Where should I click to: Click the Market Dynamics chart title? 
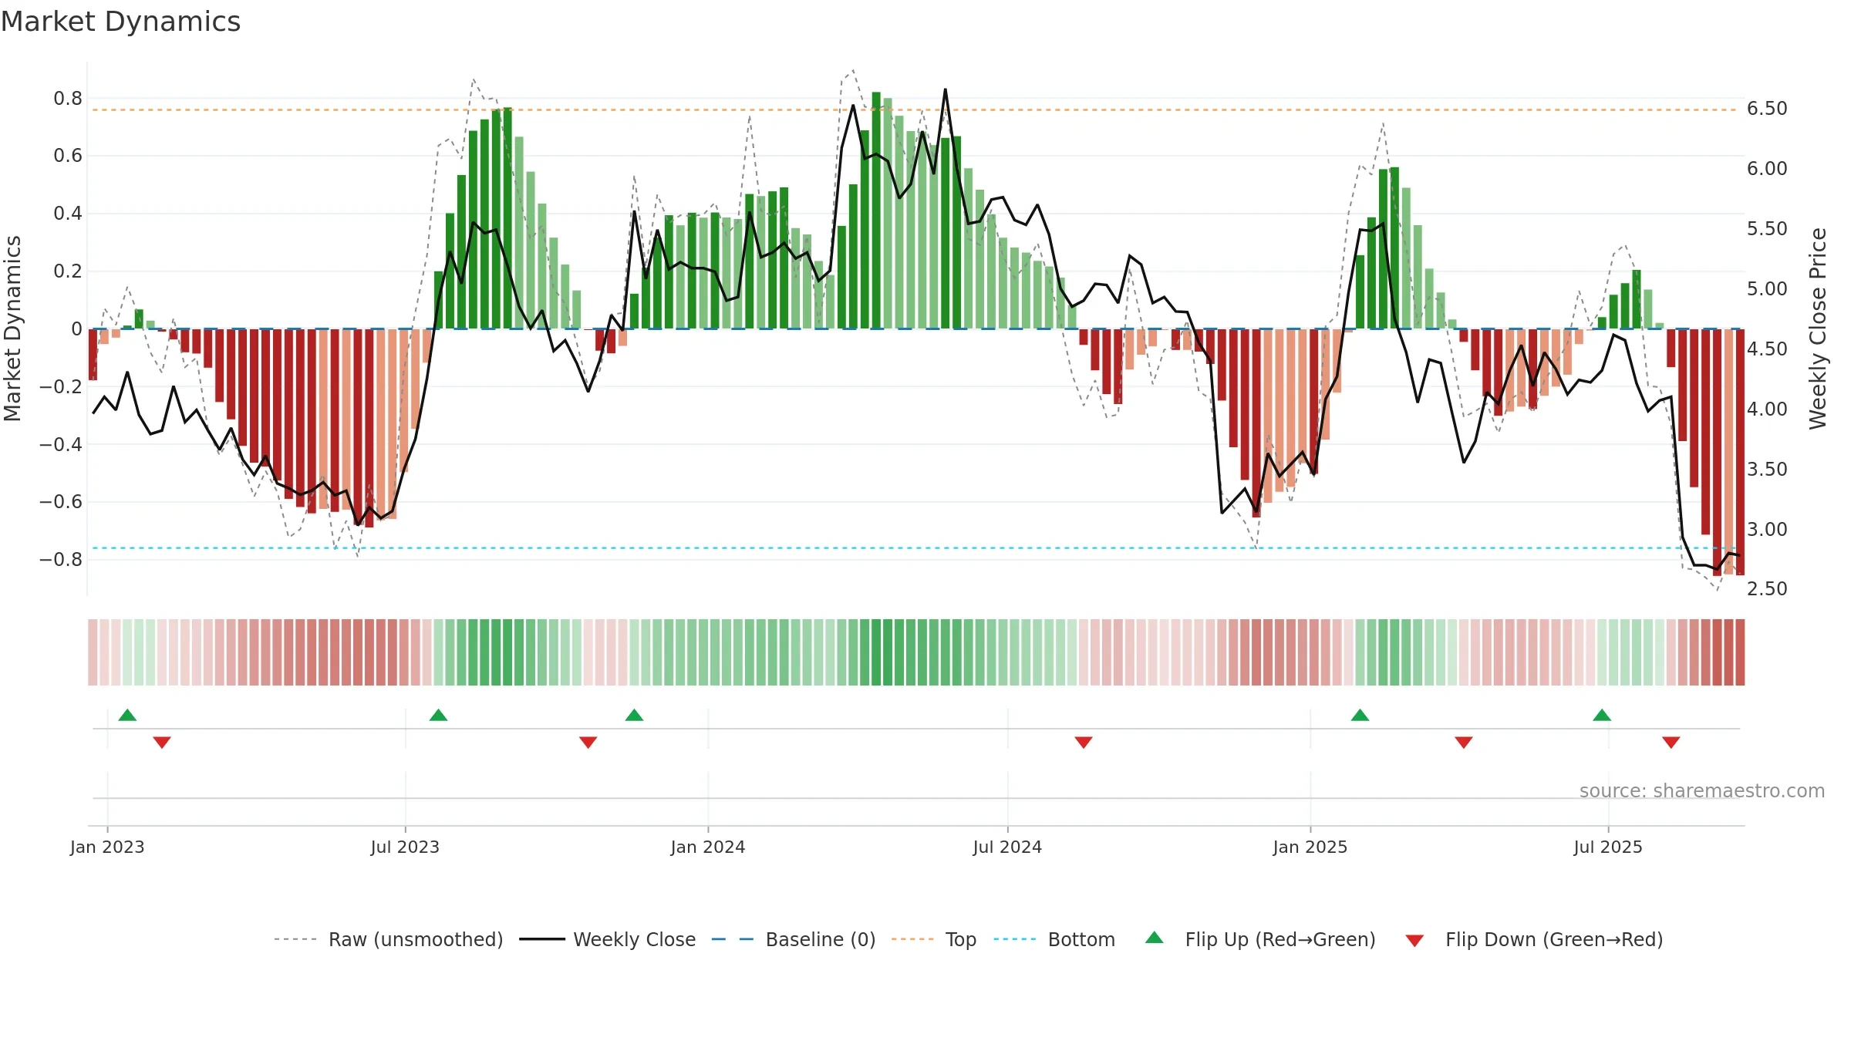[121, 22]
